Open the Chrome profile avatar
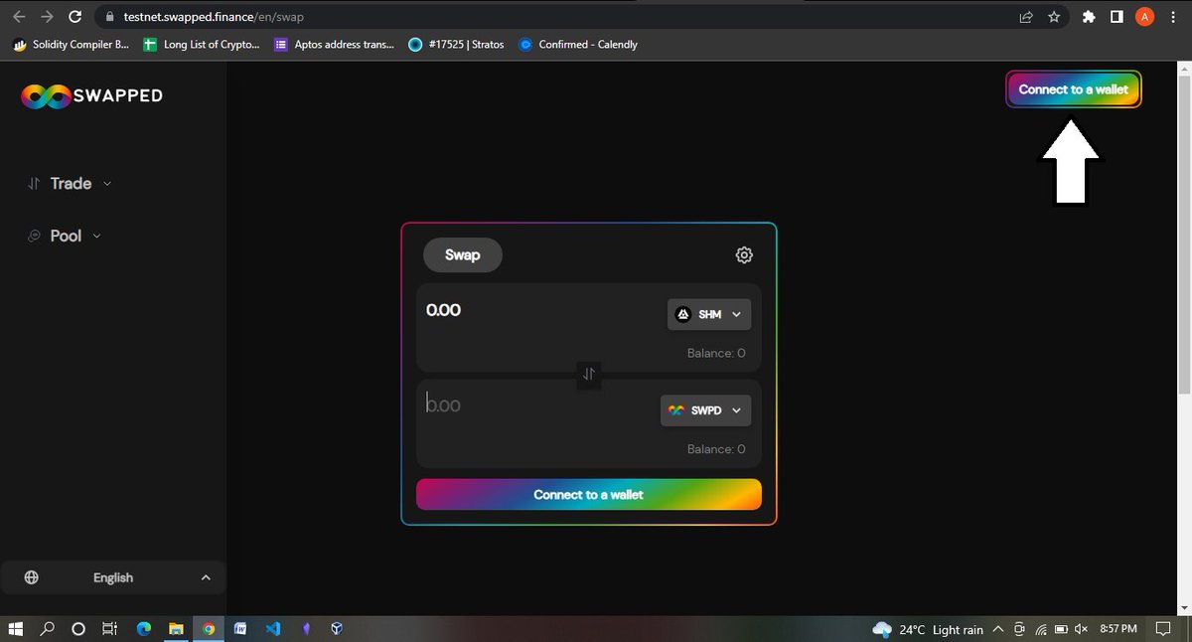This screenshot has height=642, width=1192. point(1144,17)
